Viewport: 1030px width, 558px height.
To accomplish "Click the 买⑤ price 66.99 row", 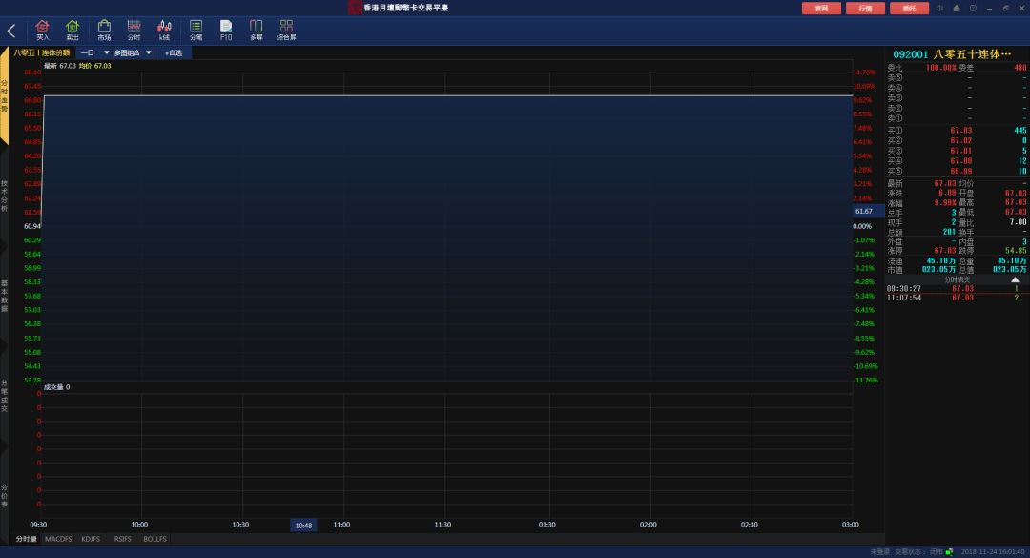I will click(957, 171).
